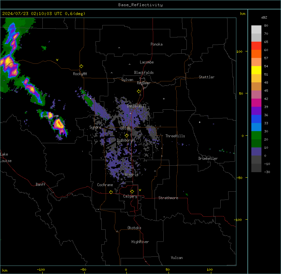The width and height of the screenshot is (281, 274).
Task: Click the 57 value on dBZ legend
Action: click(266, 58)
